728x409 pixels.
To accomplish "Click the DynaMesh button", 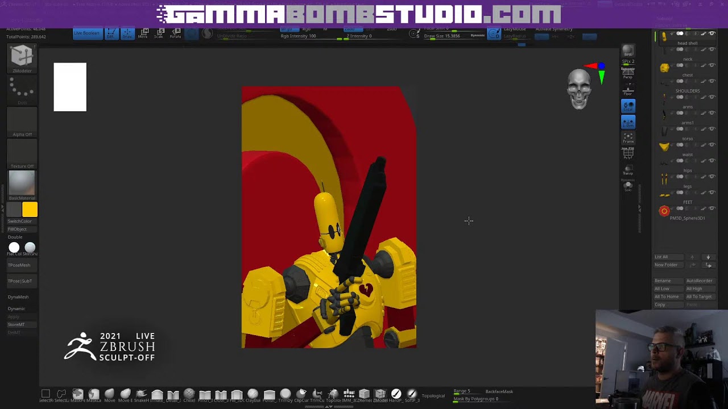I will 22,297.
